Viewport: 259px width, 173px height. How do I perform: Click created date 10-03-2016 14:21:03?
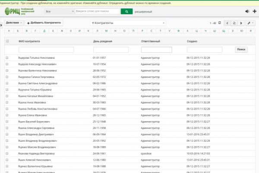(x=198, y=154)
